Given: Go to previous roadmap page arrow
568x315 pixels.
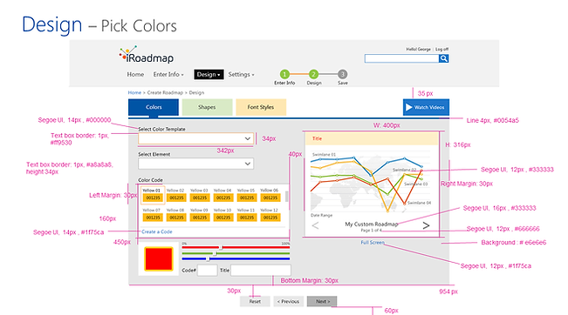Looking at the screenshot, I should click(315, 225).
